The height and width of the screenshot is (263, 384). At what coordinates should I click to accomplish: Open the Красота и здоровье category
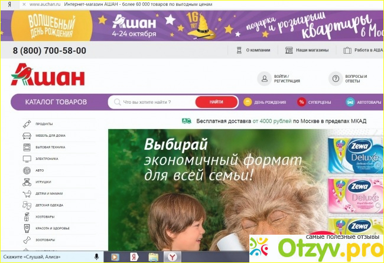point(52,228)
